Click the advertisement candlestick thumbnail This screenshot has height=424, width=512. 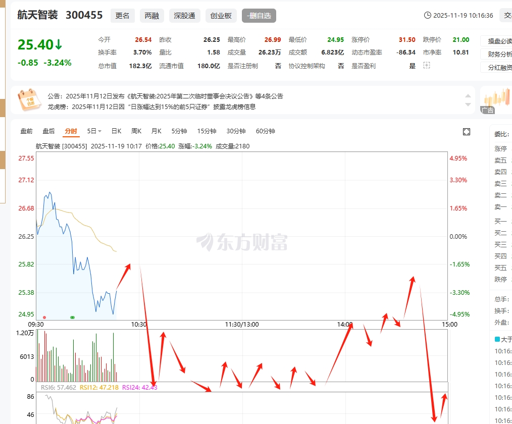(x=496, y=100)
